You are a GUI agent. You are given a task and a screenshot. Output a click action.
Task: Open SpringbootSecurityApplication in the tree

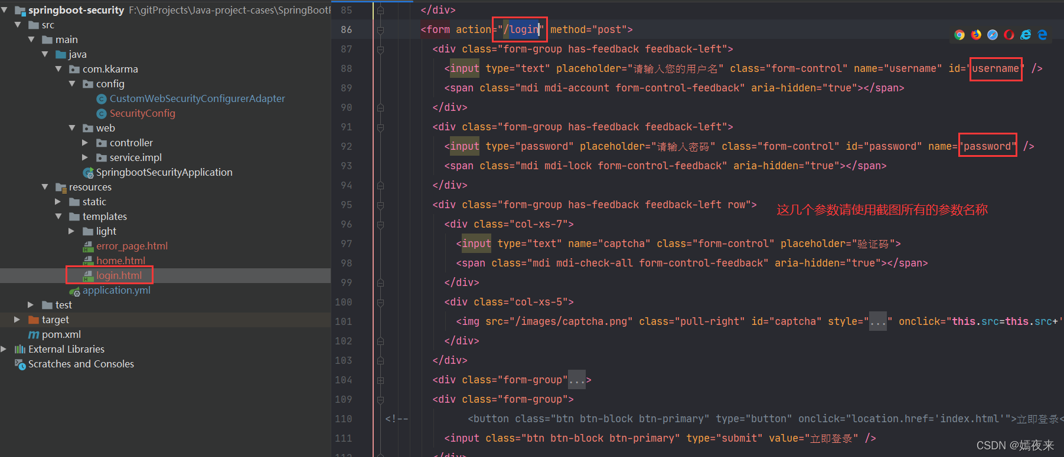pos(164,172)
